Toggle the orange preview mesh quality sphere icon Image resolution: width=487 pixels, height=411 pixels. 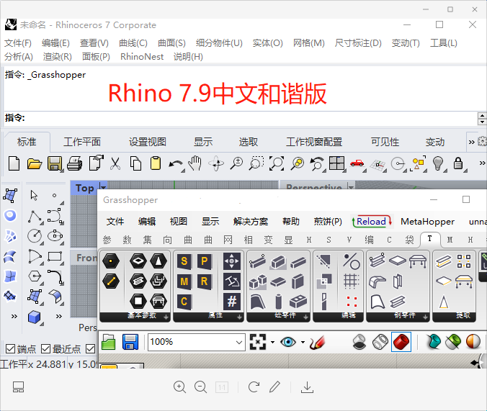point(473,341)
